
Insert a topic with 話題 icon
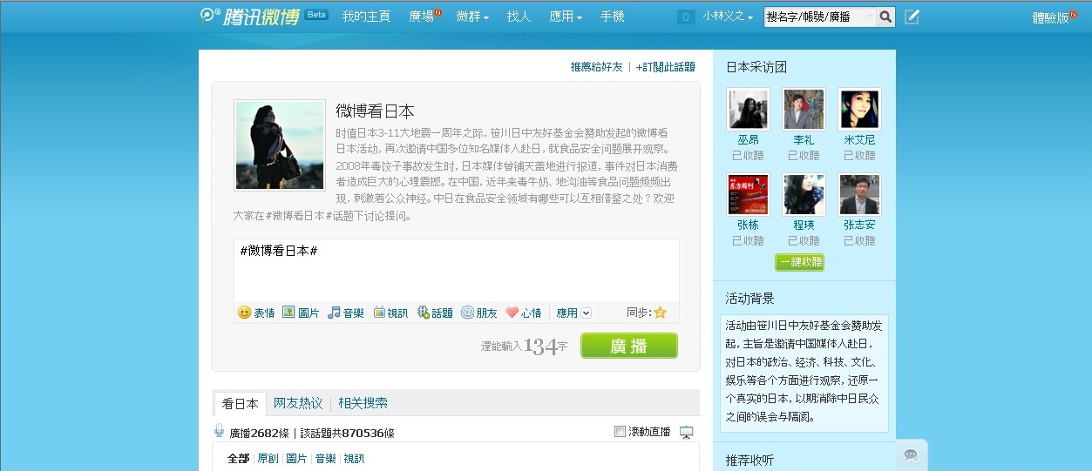pyautogui.click(x=435, y=313)
